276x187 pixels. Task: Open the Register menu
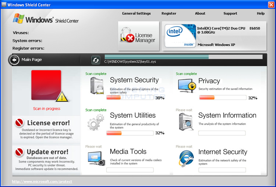point(169,13)
